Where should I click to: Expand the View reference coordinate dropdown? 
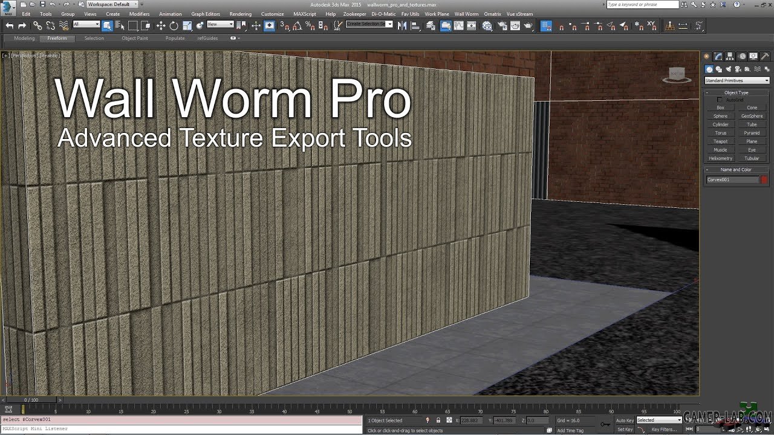tap(220, 24)
